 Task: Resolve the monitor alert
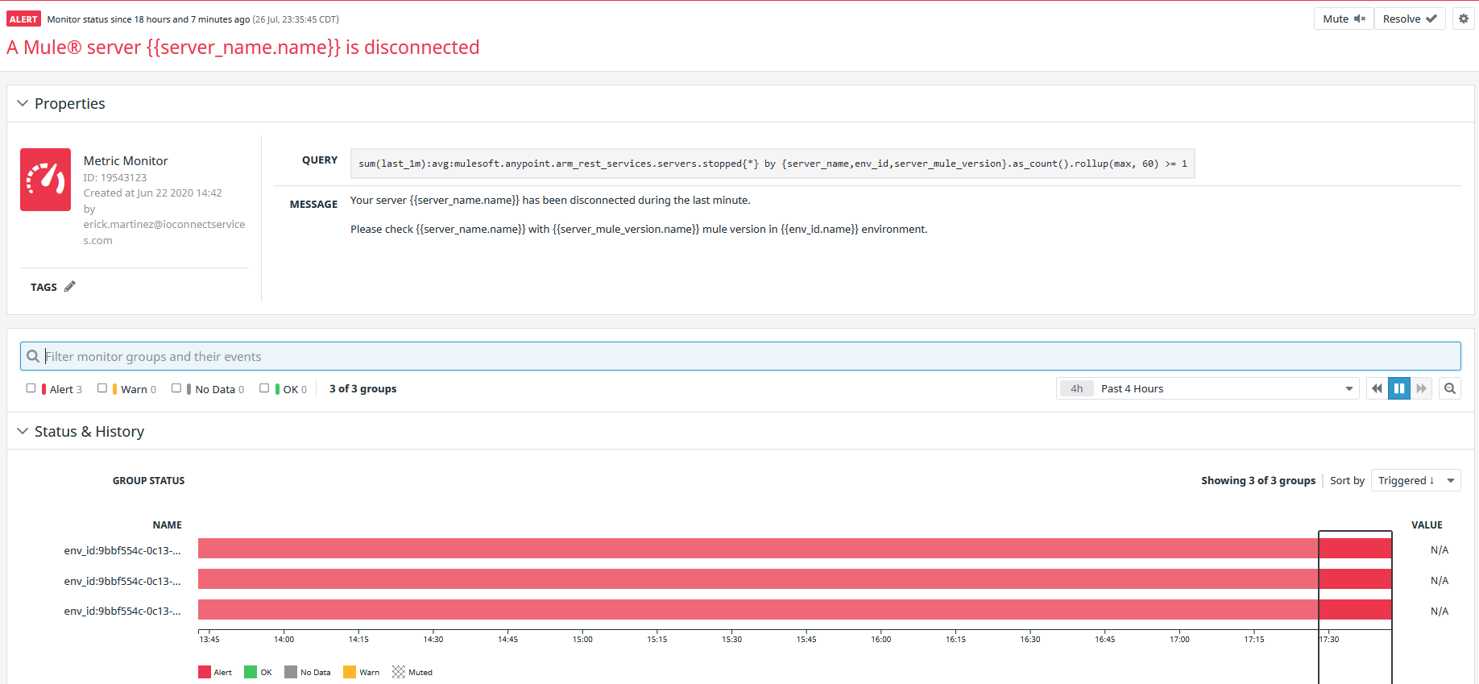tap(1409, 19)
